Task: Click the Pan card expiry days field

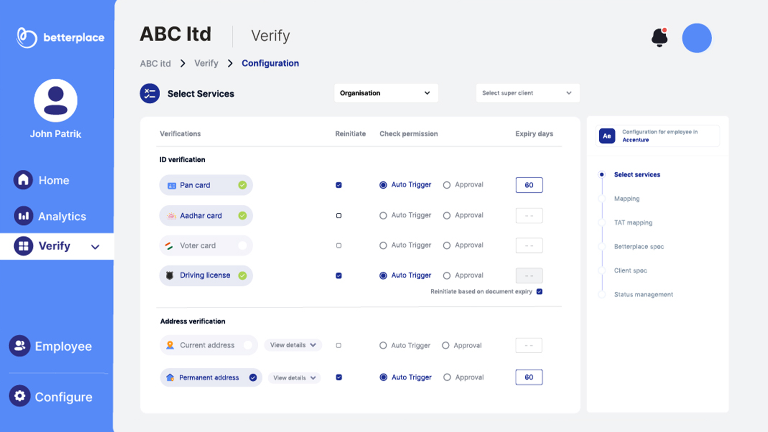Action: tap(529, 185)
